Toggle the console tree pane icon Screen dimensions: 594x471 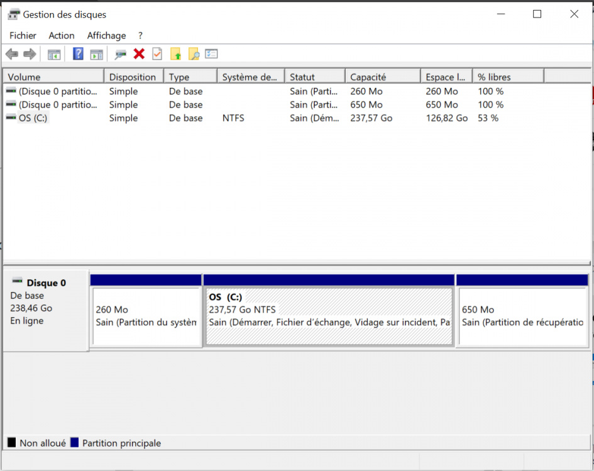(x=54, y=55)
